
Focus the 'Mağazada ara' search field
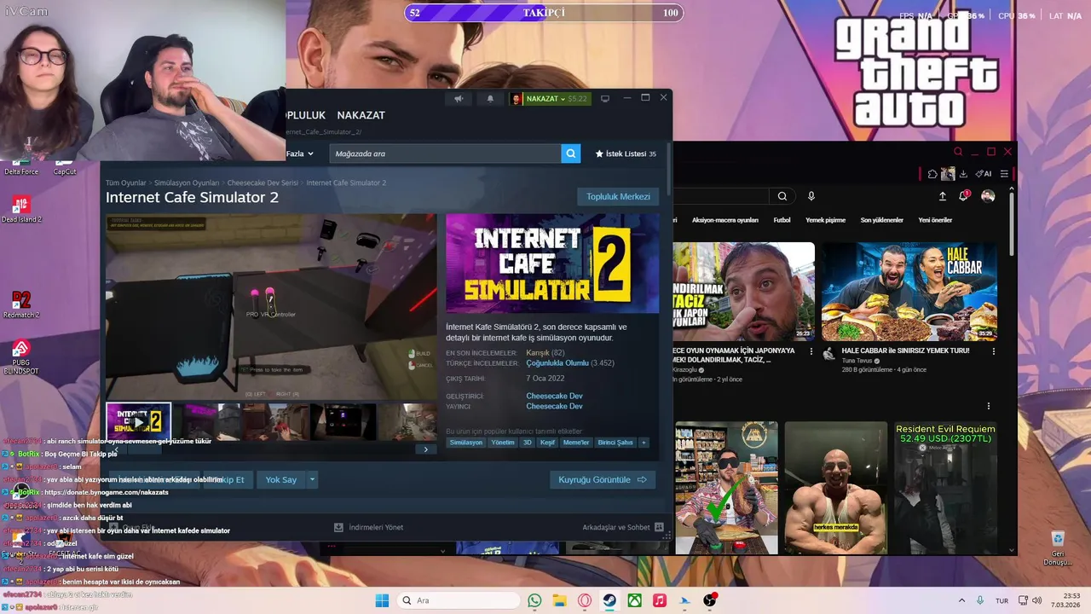pyautogui.click(x=446, y=153)
